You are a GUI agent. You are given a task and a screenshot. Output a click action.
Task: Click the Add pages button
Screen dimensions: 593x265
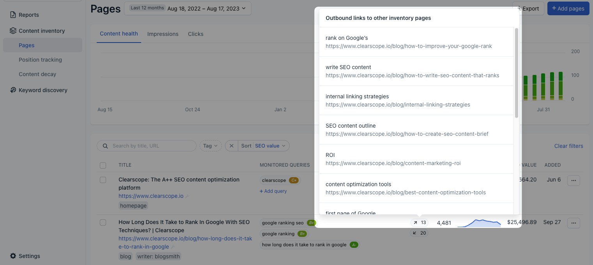tap(568, 8)
